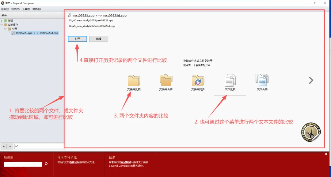This screenshot has height=177, width=331.
Task: Click the plus button to add session
Action: (4, 146)
